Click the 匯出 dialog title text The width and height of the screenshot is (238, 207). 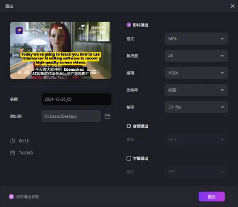coord(9,6)
